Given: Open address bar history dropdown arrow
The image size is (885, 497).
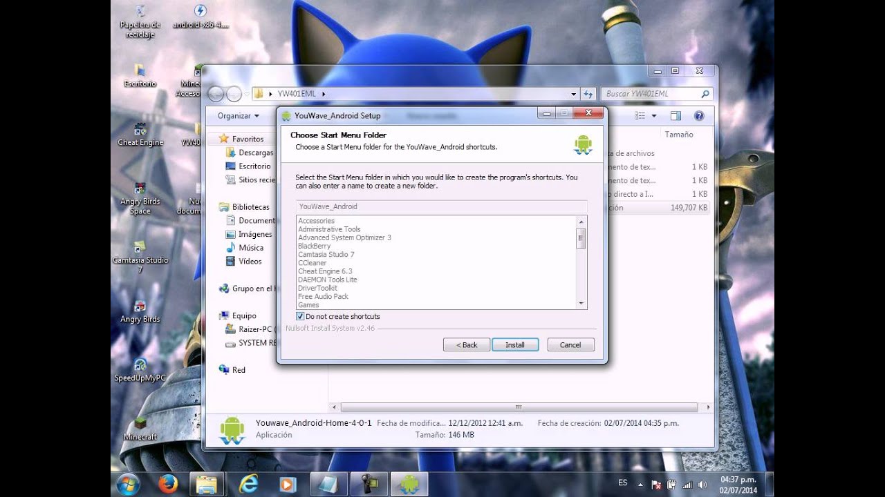Looking at the screenshot, I should tap(574, 94).
